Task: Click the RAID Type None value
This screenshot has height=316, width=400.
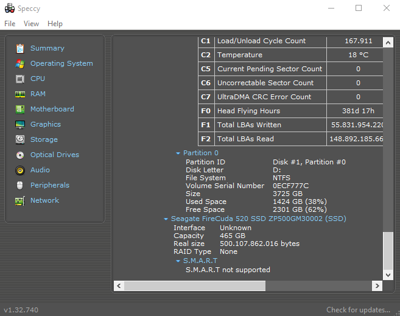Action: pyautogui.click(x=228, y=251)
